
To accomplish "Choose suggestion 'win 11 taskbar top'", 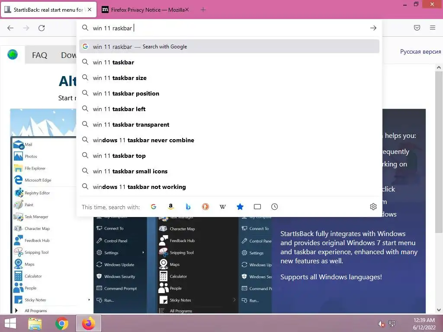I will point(229,156).
